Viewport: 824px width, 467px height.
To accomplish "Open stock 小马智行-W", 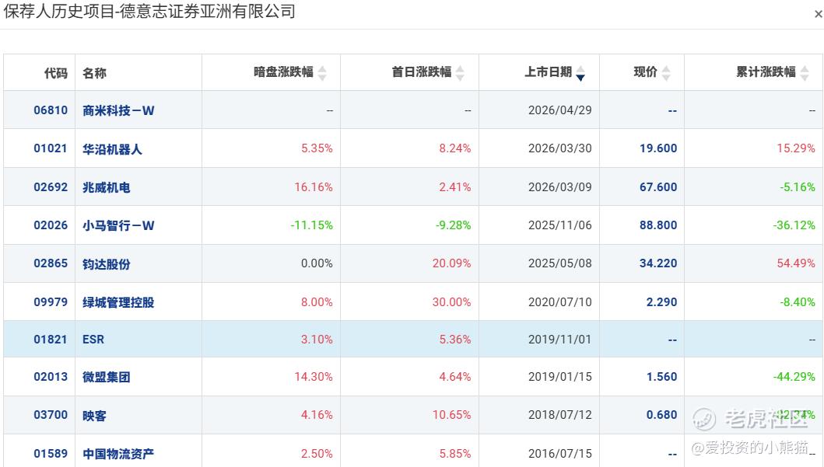I will point(118,225).
